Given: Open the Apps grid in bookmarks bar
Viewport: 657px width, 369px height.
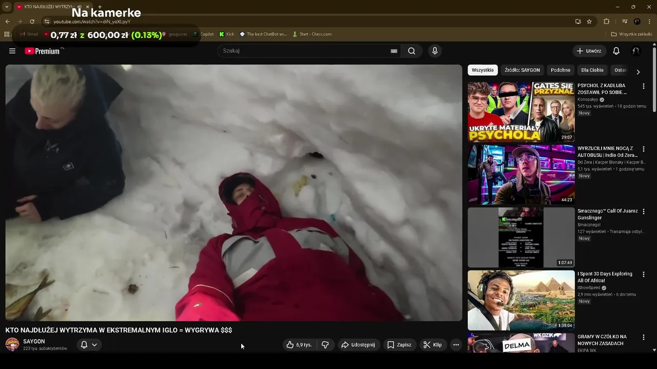Looking at the screenshot, I should pyautogui.click(x=7, y=34).
